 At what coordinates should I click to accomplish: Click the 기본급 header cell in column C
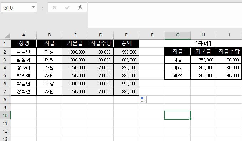75,44
